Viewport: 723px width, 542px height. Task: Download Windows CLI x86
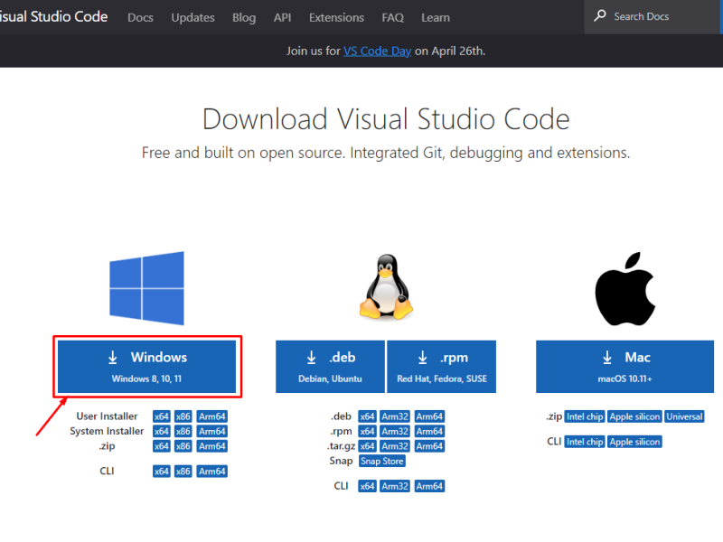pos(183,471)
